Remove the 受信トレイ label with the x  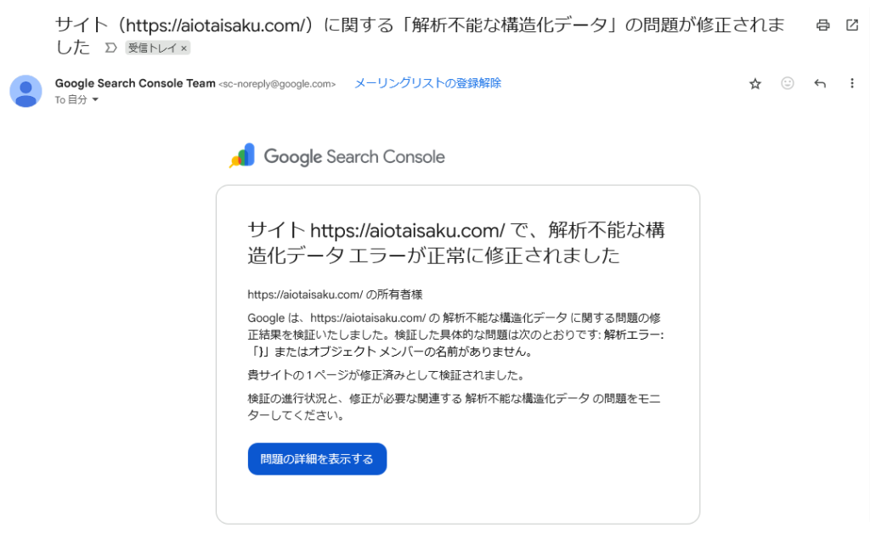coord(184,48)
